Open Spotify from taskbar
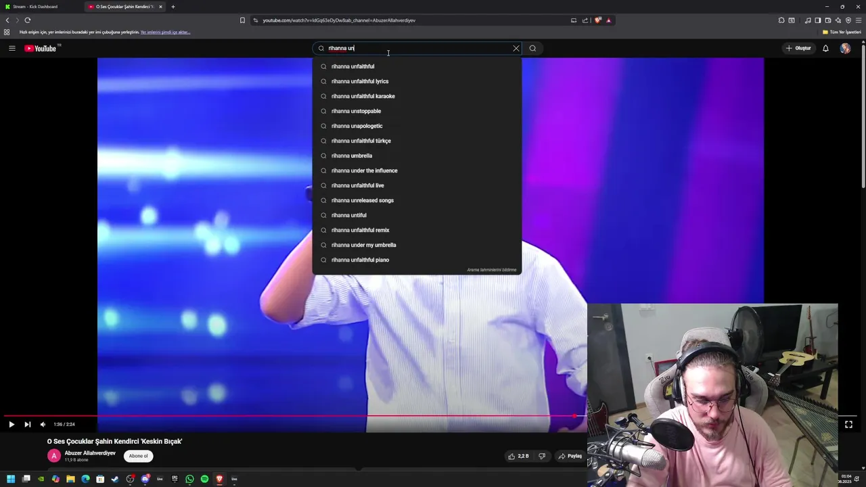 click(204, 479)
